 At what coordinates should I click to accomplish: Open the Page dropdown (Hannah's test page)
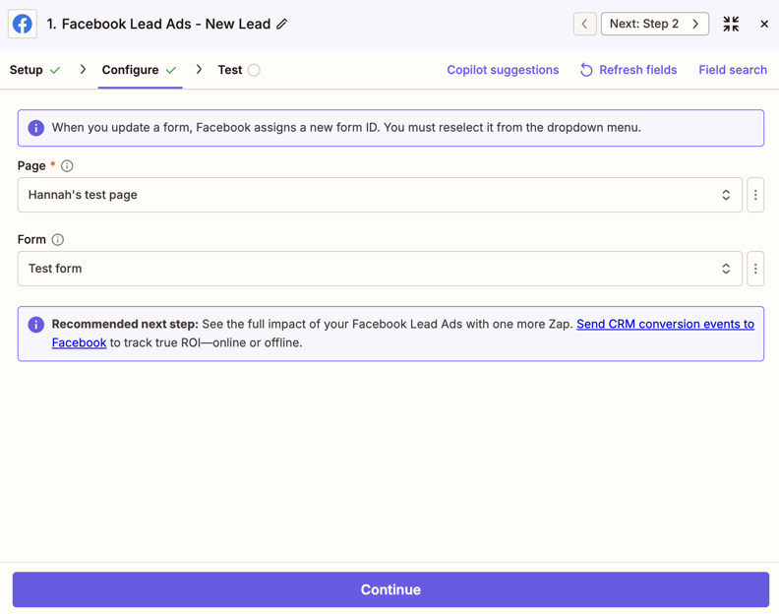(380, 195)
